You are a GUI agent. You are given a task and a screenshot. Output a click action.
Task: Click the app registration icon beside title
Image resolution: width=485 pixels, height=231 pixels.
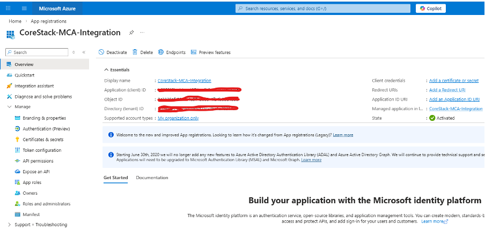point(11,34)
